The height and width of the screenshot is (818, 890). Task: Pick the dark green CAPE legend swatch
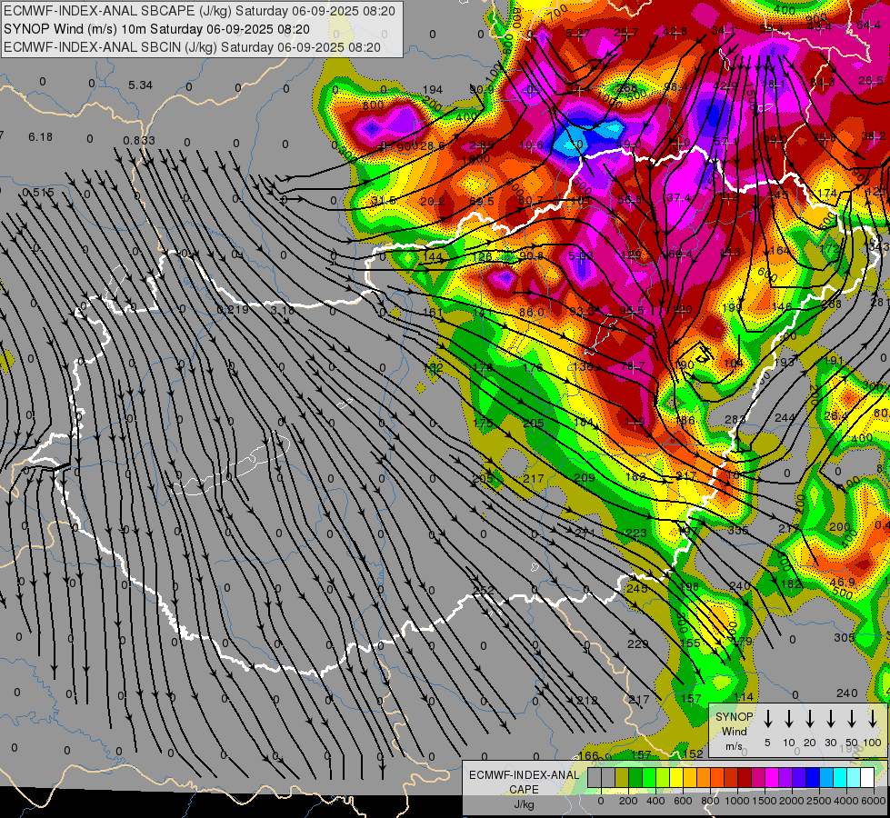tap(635, 778)
